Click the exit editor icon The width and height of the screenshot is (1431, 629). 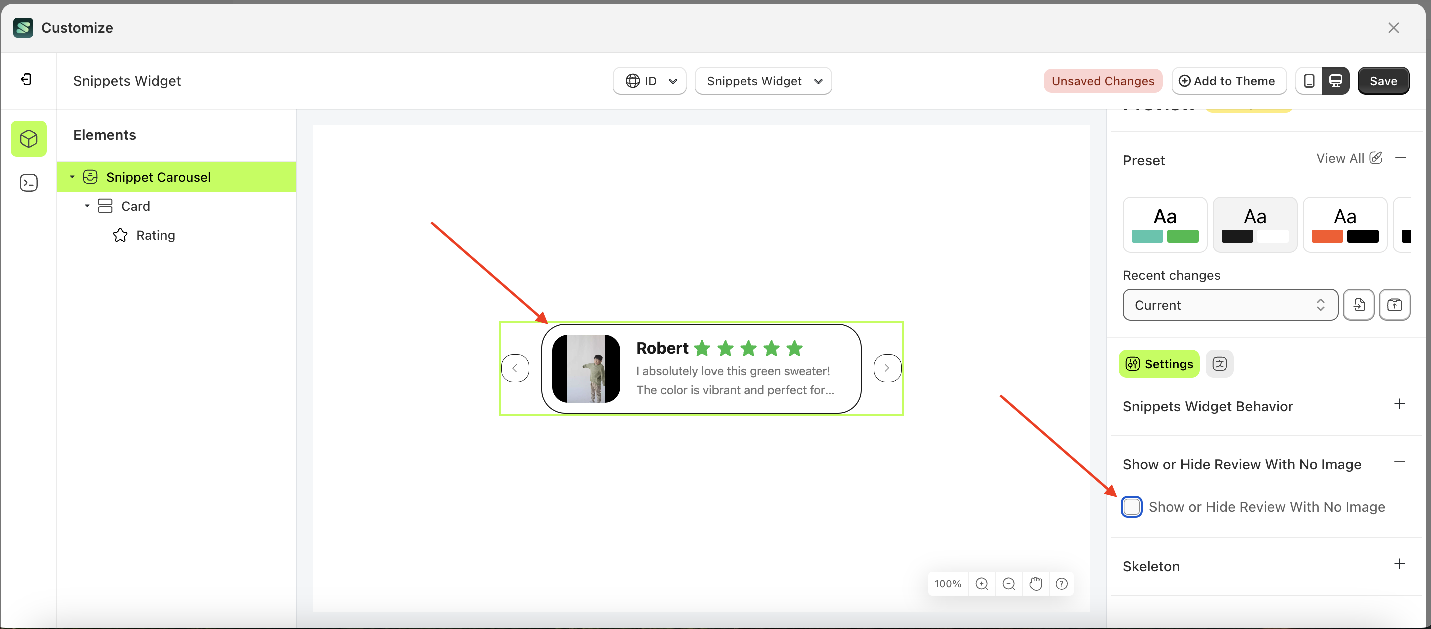pyautogui.click(x=26, y=80)
